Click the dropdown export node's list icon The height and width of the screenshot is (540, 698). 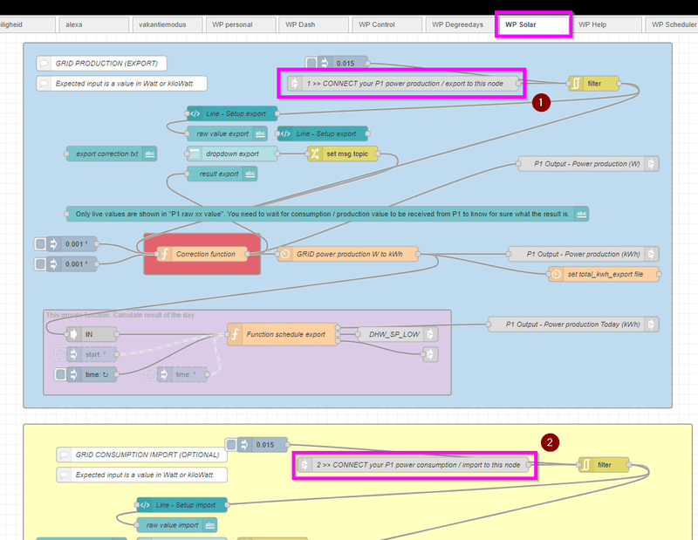coord(195,154)
